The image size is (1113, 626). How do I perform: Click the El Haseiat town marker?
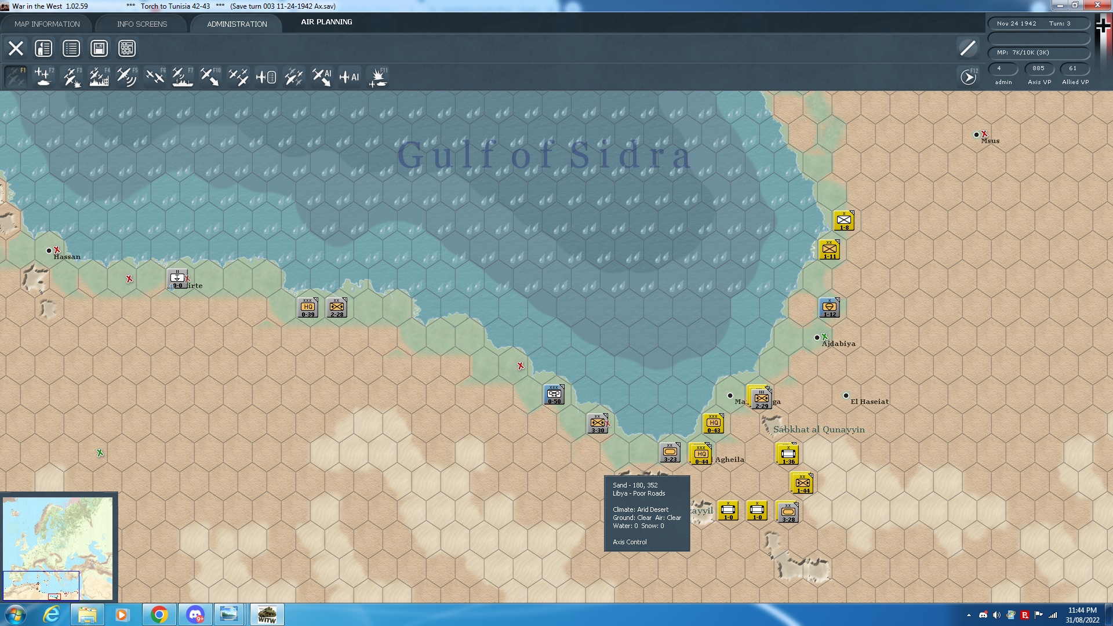click(x=846, y=396)
